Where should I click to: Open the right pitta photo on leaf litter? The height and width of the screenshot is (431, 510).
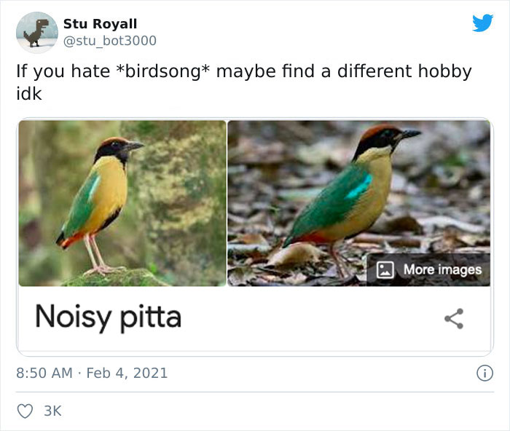click(358, 203)
